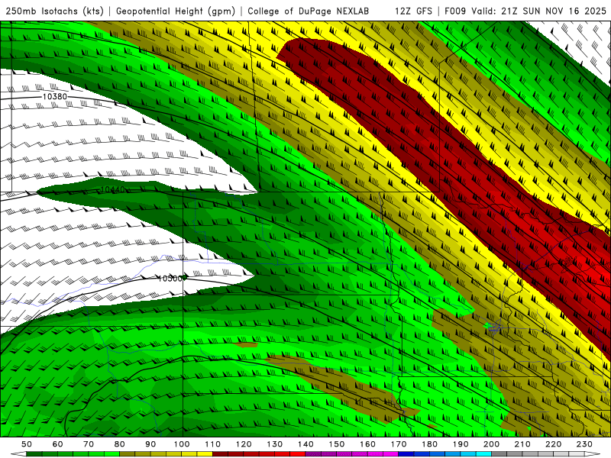Click the '120' color bar label

(244, 444)
